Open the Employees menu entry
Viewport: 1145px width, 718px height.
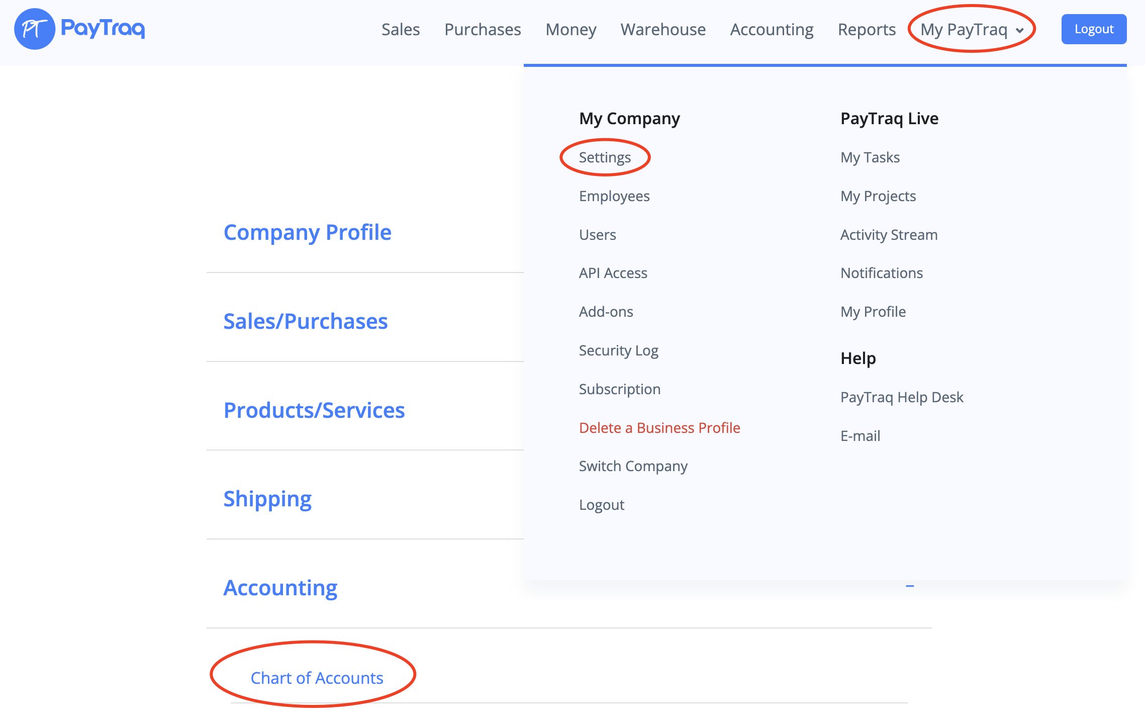[x=614, y=196]
